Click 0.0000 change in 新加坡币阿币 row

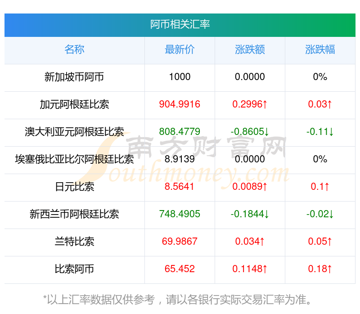[x=250, y=77]
